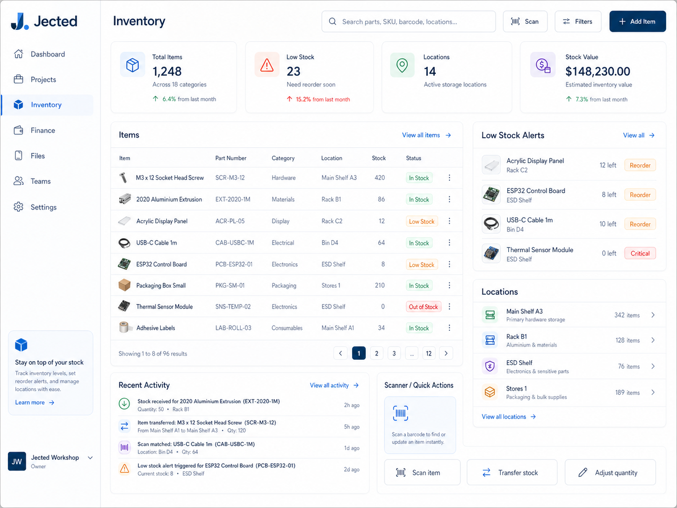Open the Scan barcode tool
The width and height of the screenshot is (677, 508).
(525, 21)
